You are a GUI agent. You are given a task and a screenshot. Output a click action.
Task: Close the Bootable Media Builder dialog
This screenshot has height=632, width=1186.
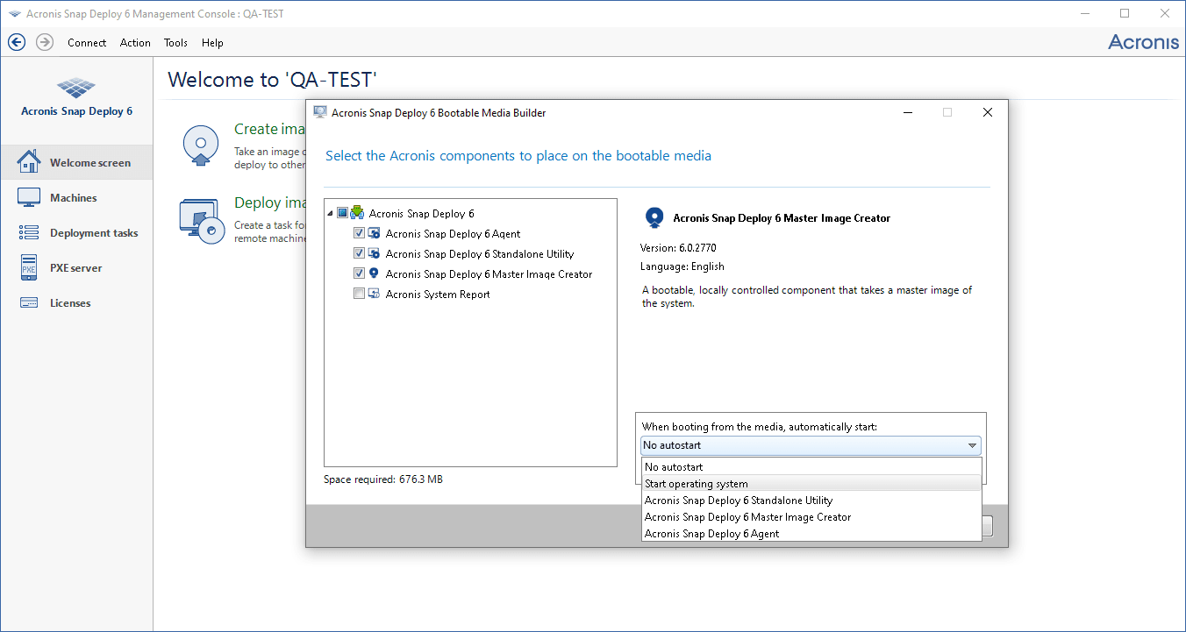pos(988,112)
